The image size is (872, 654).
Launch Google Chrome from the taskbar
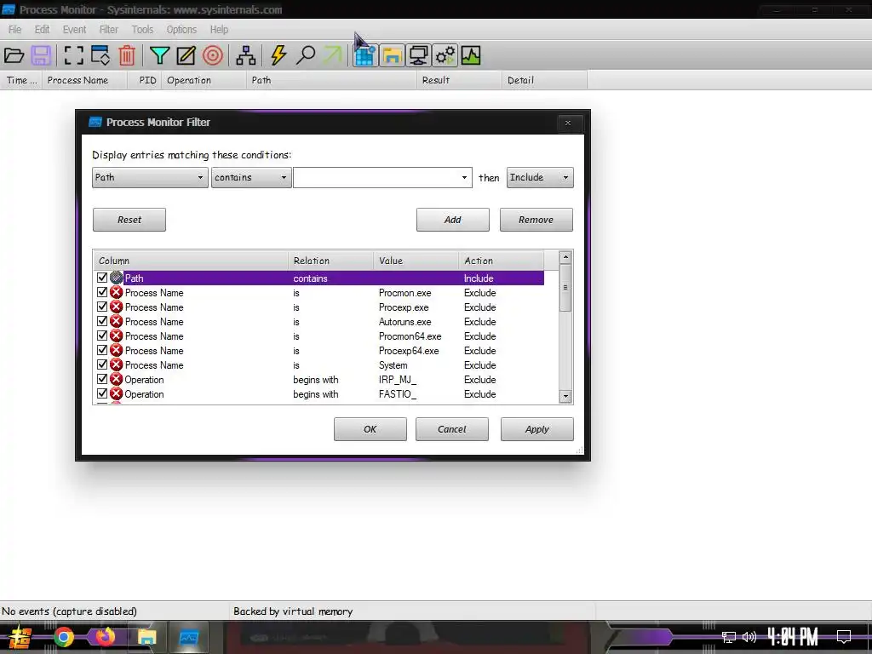click(x=64, y=637)
